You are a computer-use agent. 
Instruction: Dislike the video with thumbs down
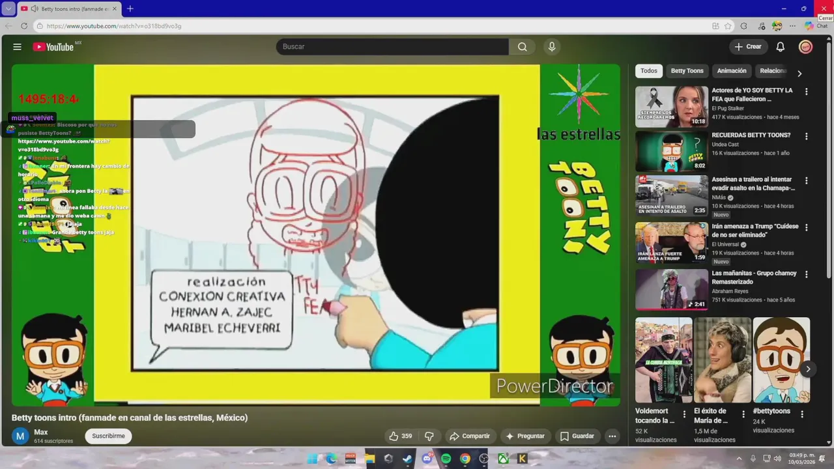[x=429, y=436]
